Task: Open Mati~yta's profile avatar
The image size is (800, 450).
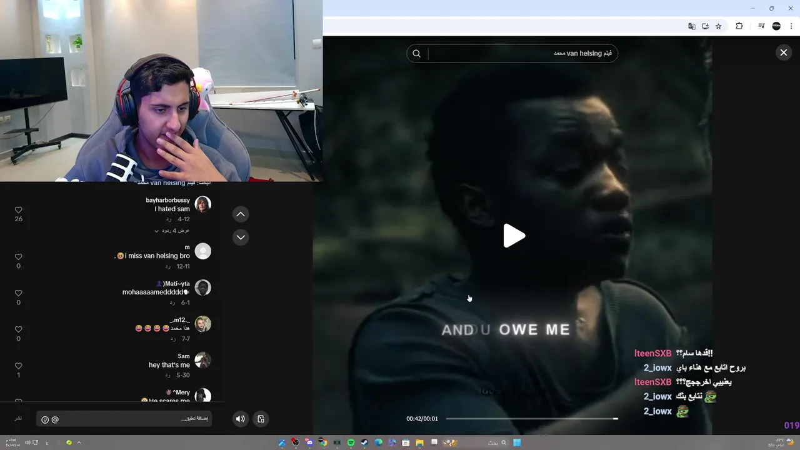Action: pyautogui.click(x=202, y=287)
